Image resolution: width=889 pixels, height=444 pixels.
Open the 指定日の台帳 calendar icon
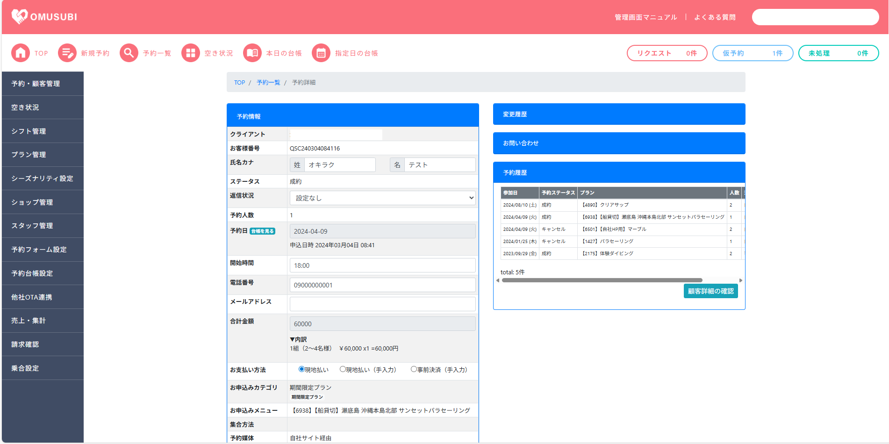[x=321, y=53]
